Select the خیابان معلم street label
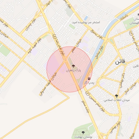The width and height of the screenshot is (139, 139). click(x=77, y=46)
